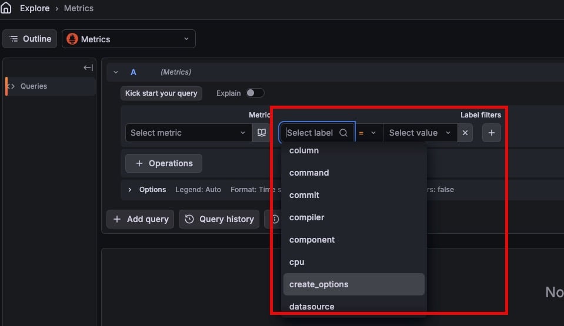Open the Select value dropdown
This screenshot has width=564, height=326.
(x=420, y=133)
